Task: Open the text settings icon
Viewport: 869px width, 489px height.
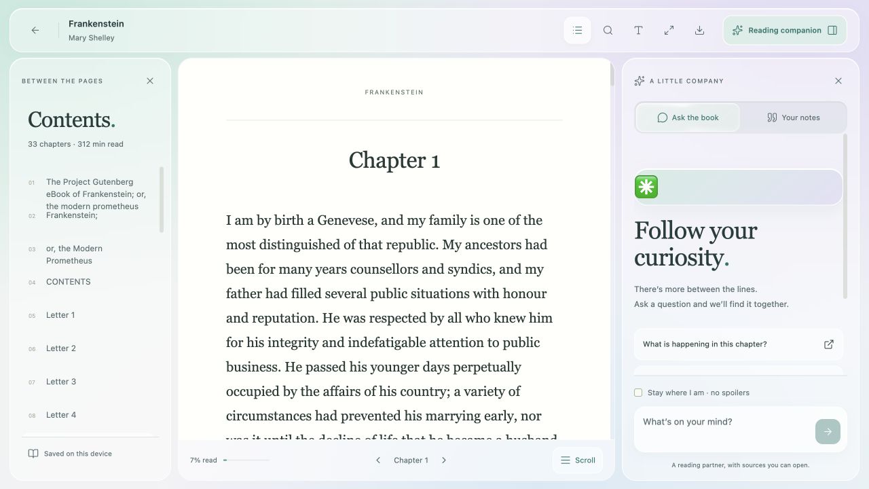Action: [x=638, y=31]
